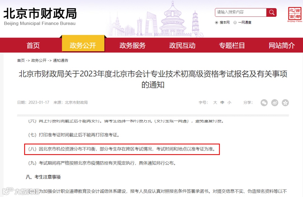This screenshot has height=197, width=303.
Task: Click the star favorites share icon
Action: click(x=285, y=103)
